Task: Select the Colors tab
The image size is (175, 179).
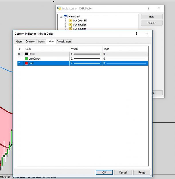Action: (51, 41)
